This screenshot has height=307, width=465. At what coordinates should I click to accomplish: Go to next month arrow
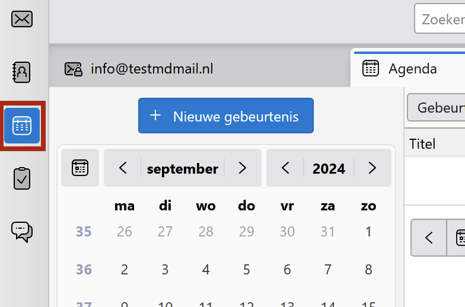click(x=242, y=168)
